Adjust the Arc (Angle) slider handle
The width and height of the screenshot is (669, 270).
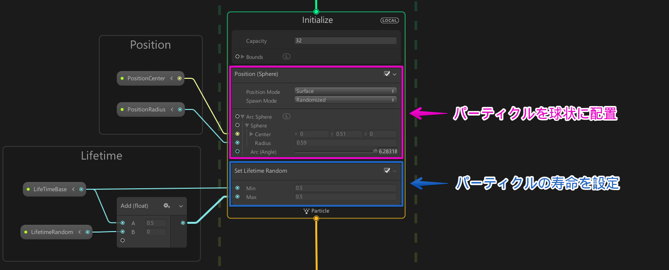pyautogui.click(x=375, y=151)
